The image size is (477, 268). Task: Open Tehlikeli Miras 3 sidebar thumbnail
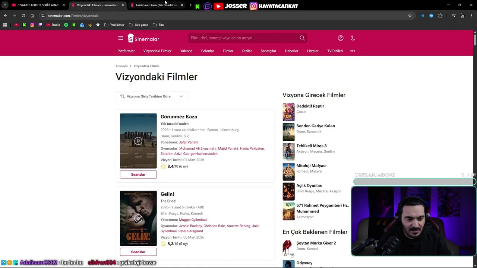coord(288,152)
